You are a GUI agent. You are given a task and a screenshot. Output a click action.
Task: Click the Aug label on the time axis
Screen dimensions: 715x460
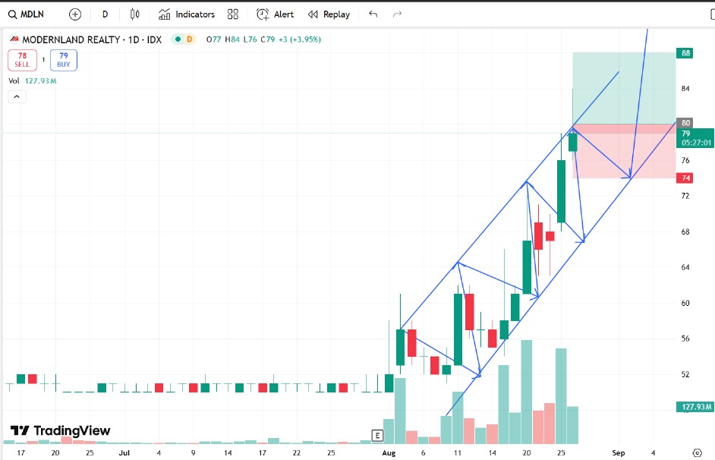point(389,452)
